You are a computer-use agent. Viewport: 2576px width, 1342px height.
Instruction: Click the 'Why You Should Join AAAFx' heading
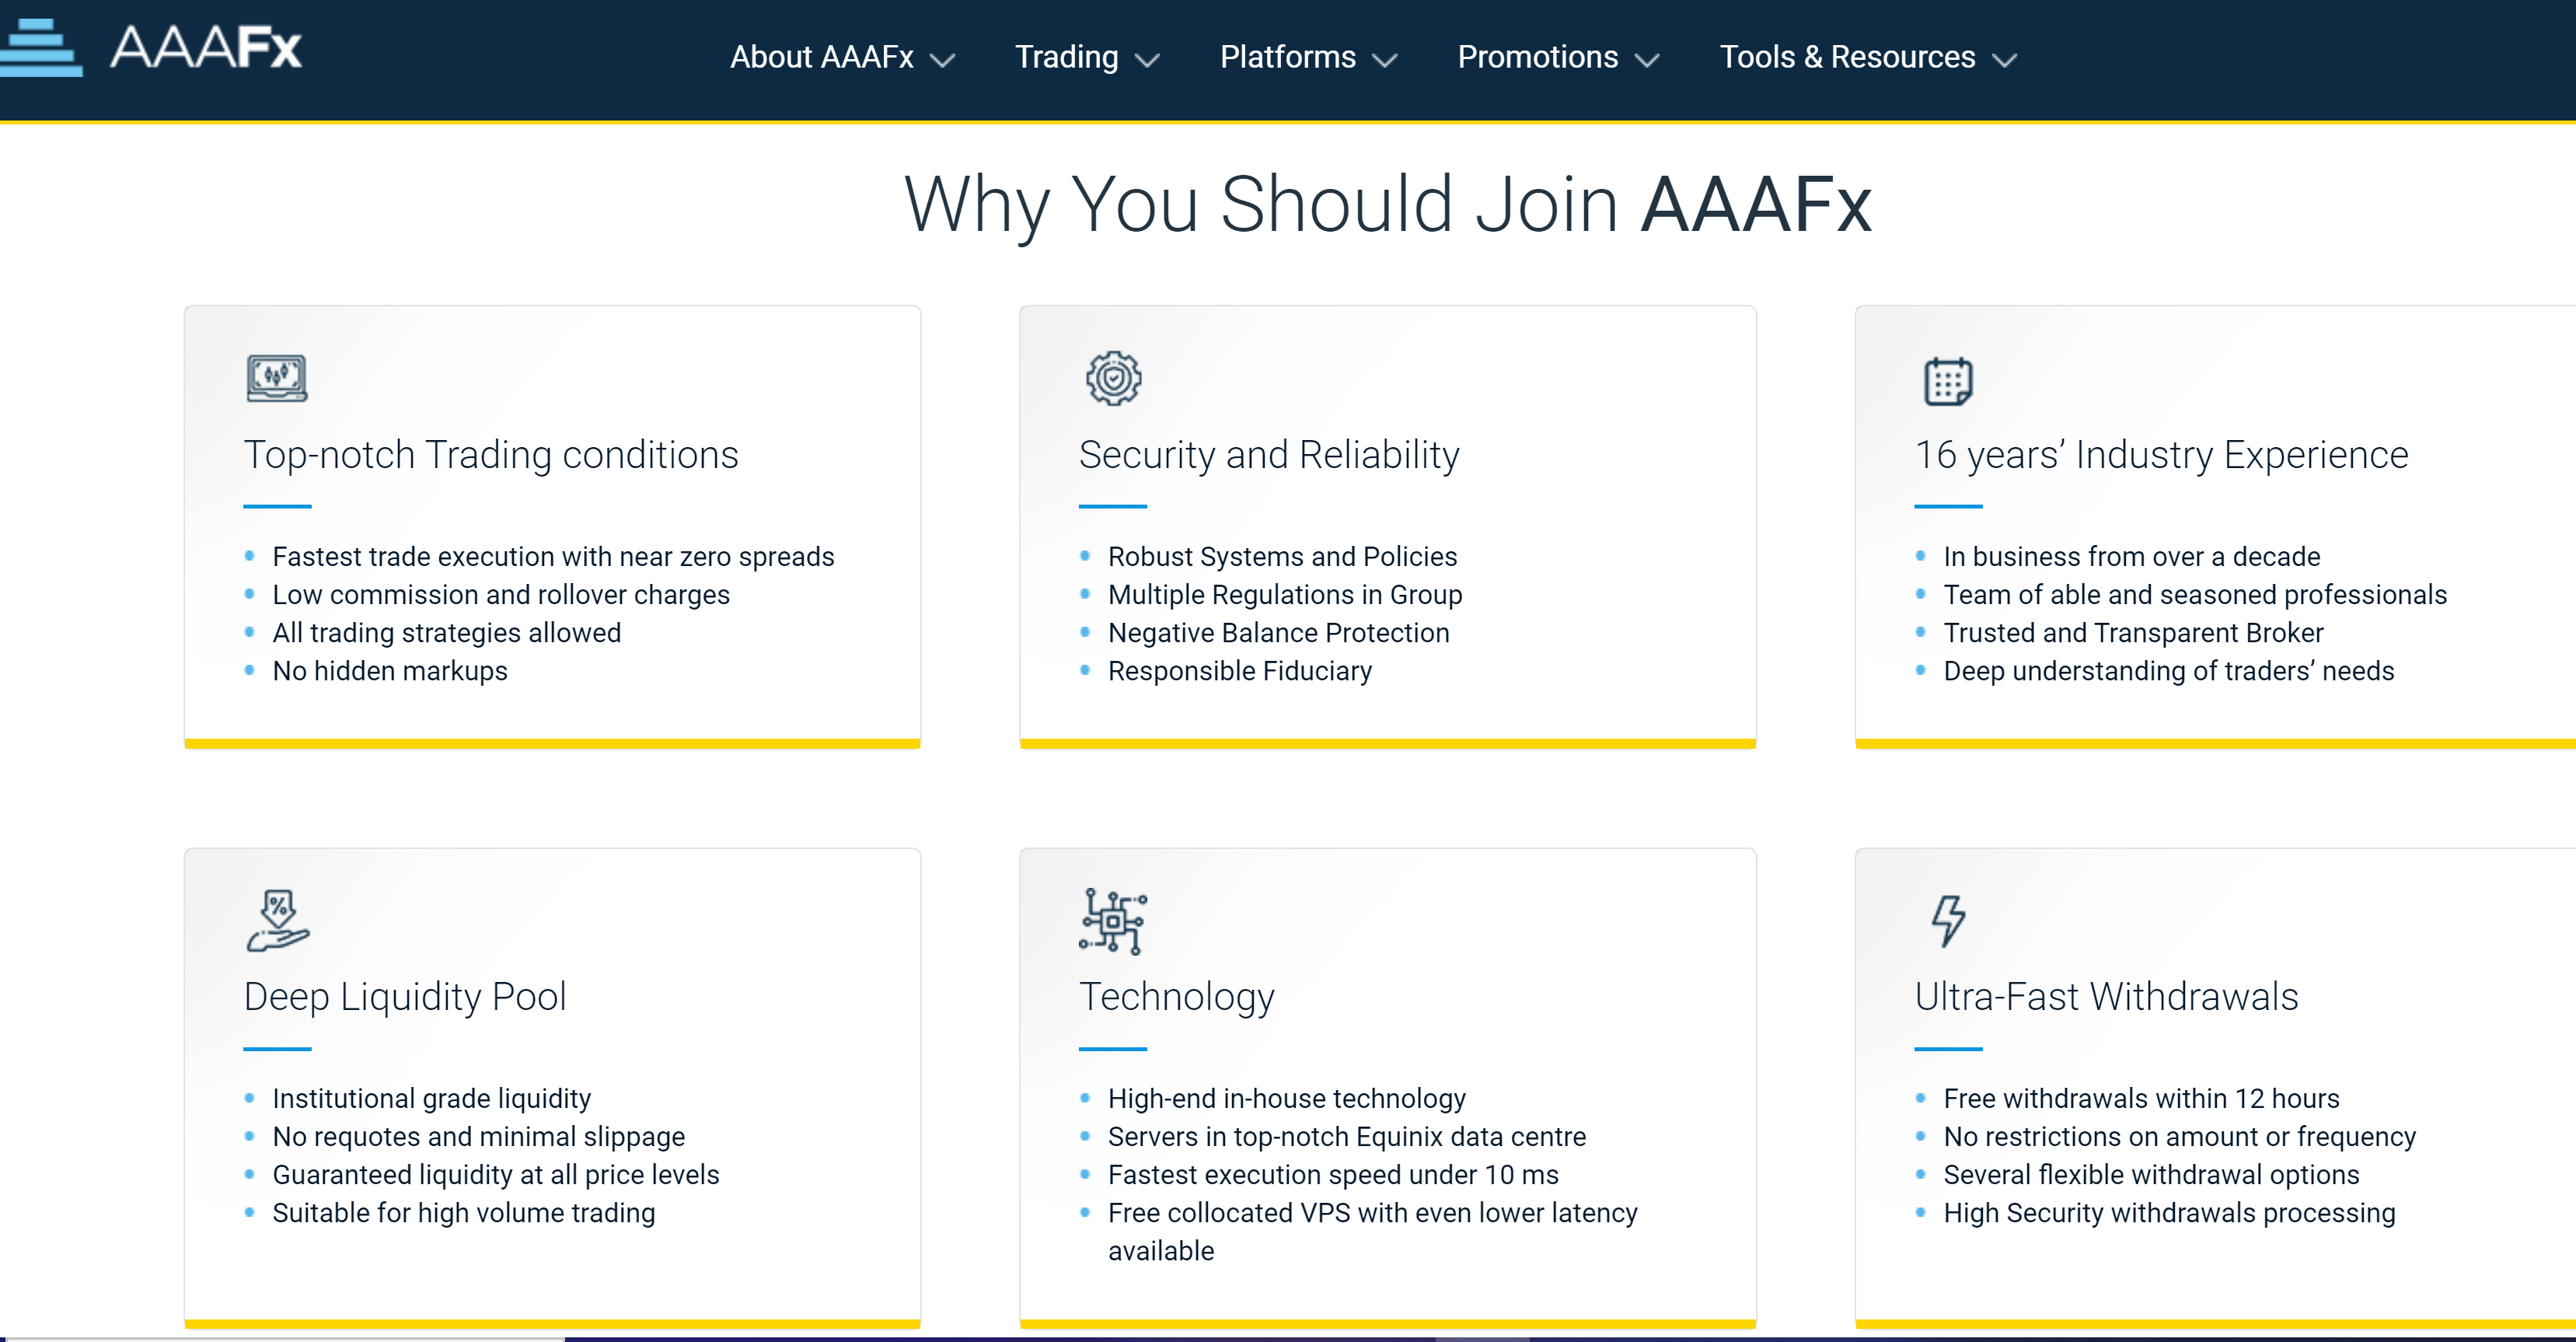tap(1387, 205)
